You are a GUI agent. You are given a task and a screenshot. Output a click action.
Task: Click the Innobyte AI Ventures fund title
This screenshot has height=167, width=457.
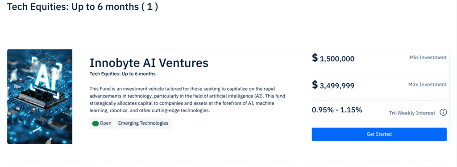[149, 62]
